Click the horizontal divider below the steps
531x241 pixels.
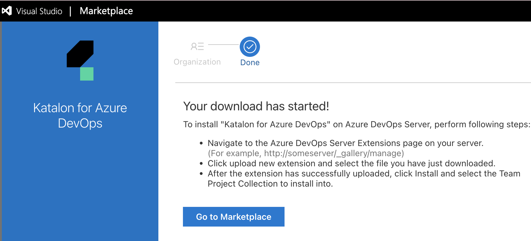[353, 83]
